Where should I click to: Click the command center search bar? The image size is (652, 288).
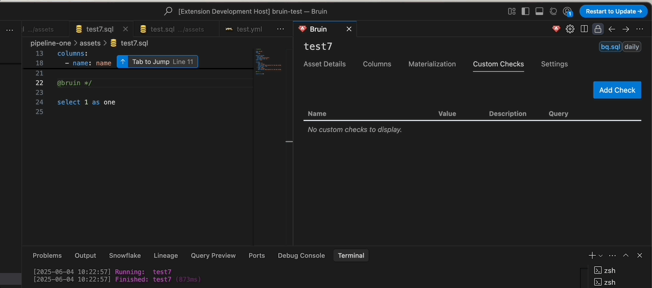coord(246,11)
